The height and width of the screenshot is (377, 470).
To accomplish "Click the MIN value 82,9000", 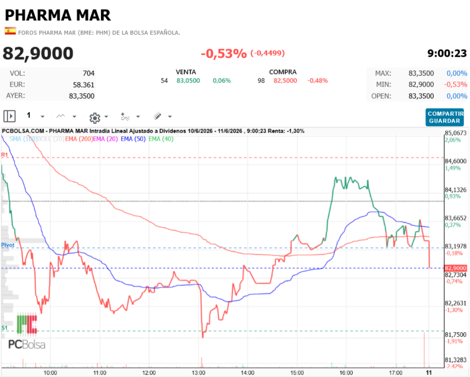I will [421, 85].
